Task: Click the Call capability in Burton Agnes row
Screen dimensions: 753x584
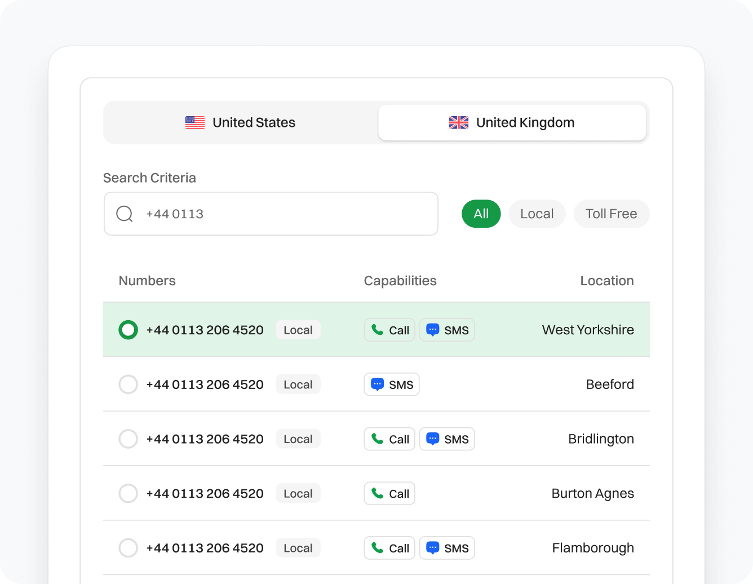Action: pyautogui.click(x=389, y=494)
